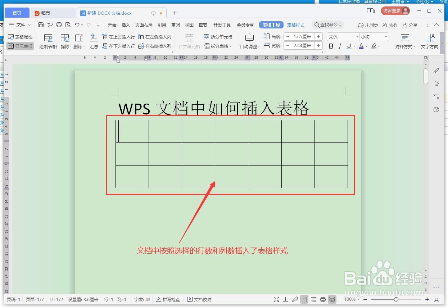Click the 查找命令 search field
This screenshot has height=308, width=448.
[x=327, y=25]
